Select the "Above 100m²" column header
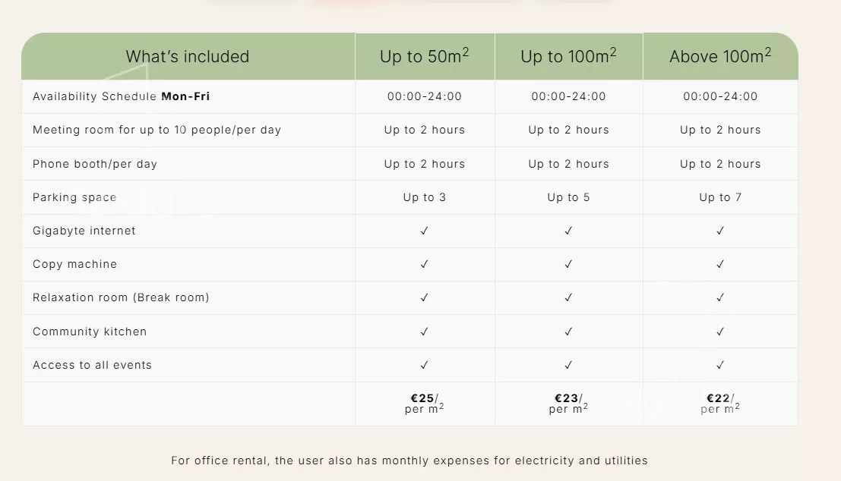 (x=720, y=56)
